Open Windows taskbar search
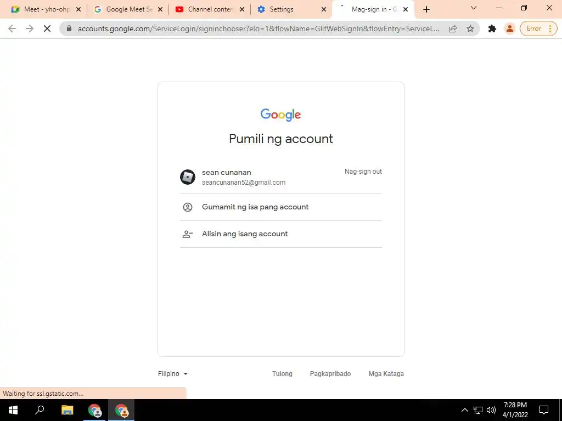The height and width of the screenshot is (421, 562). 40,410
